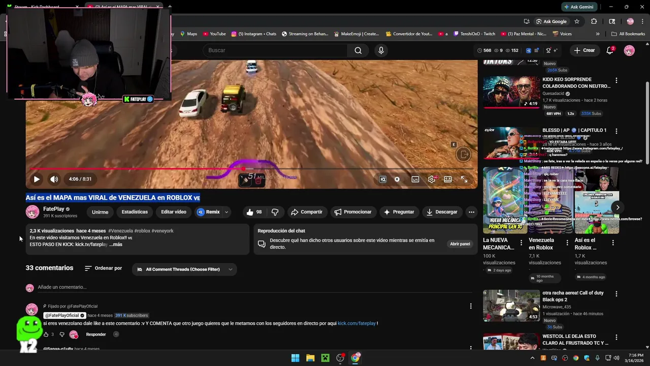
Task: Open the Streaming on Behance bookmark
Action: [305, 34]
